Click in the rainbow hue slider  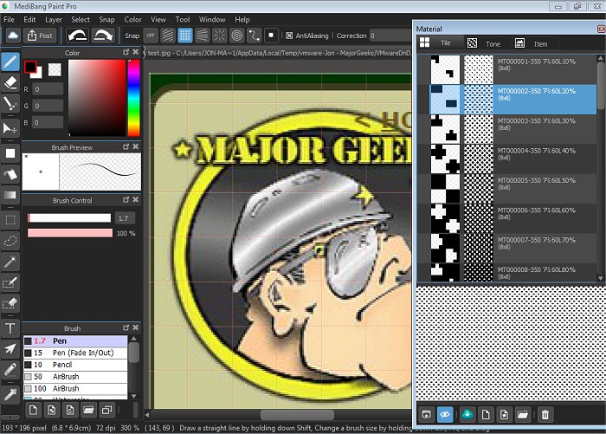pos(133,98)
